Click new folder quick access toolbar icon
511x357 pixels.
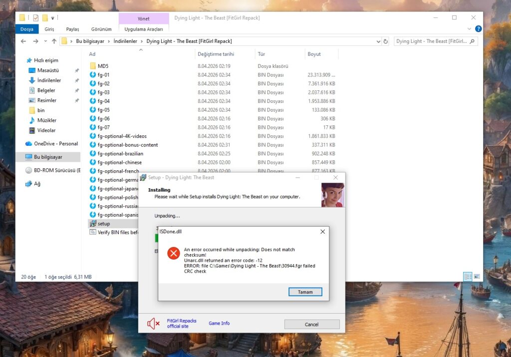pyautogui.click(x=45, y=18)
